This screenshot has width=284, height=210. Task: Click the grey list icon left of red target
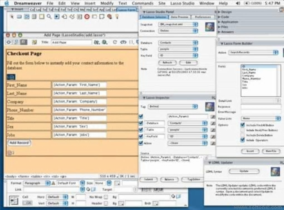click(x=80, y=17)
